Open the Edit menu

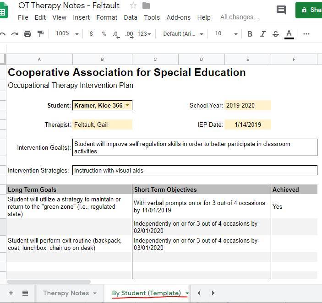pyautogui.click(x=40, y=17)
